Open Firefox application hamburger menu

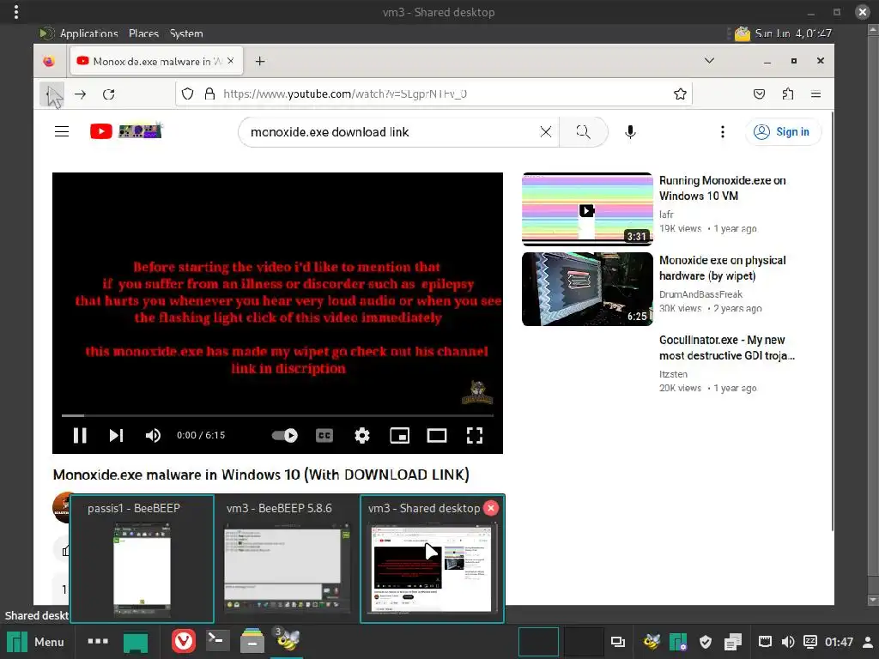click(815, 94)
